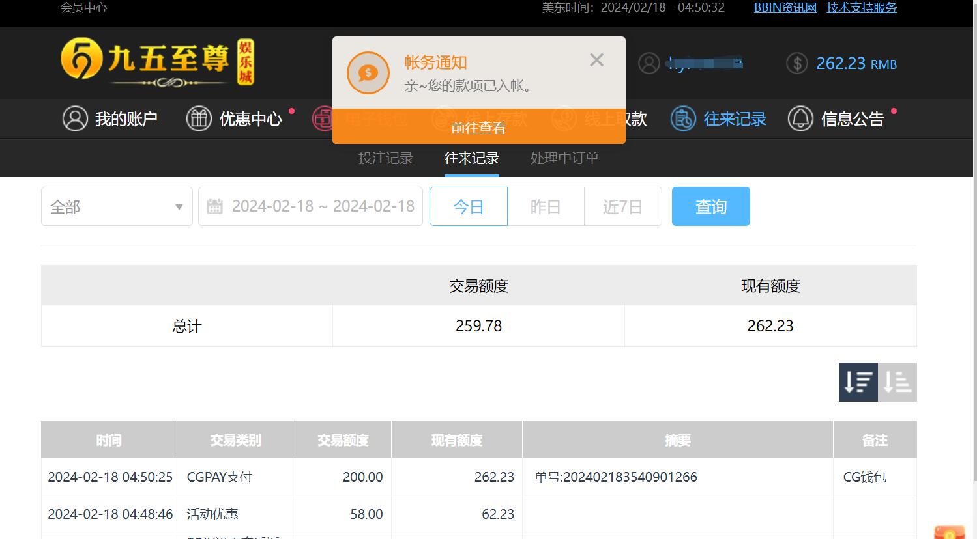Open the 技术支持服务 link
The width and height of the screenshot is (977, 539).
(x=862, y=8)
